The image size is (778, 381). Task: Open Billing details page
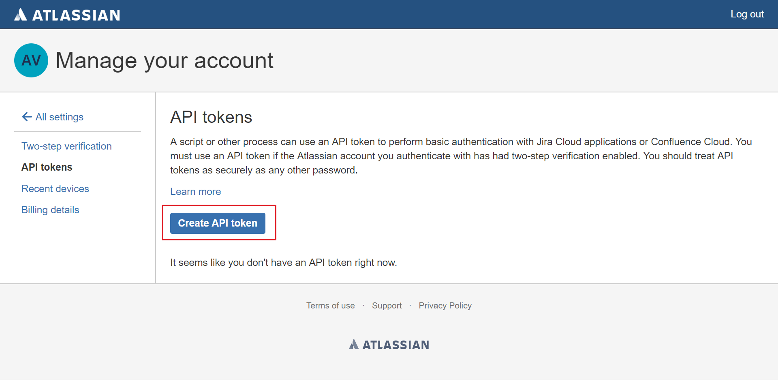click(x=50, y=210)
